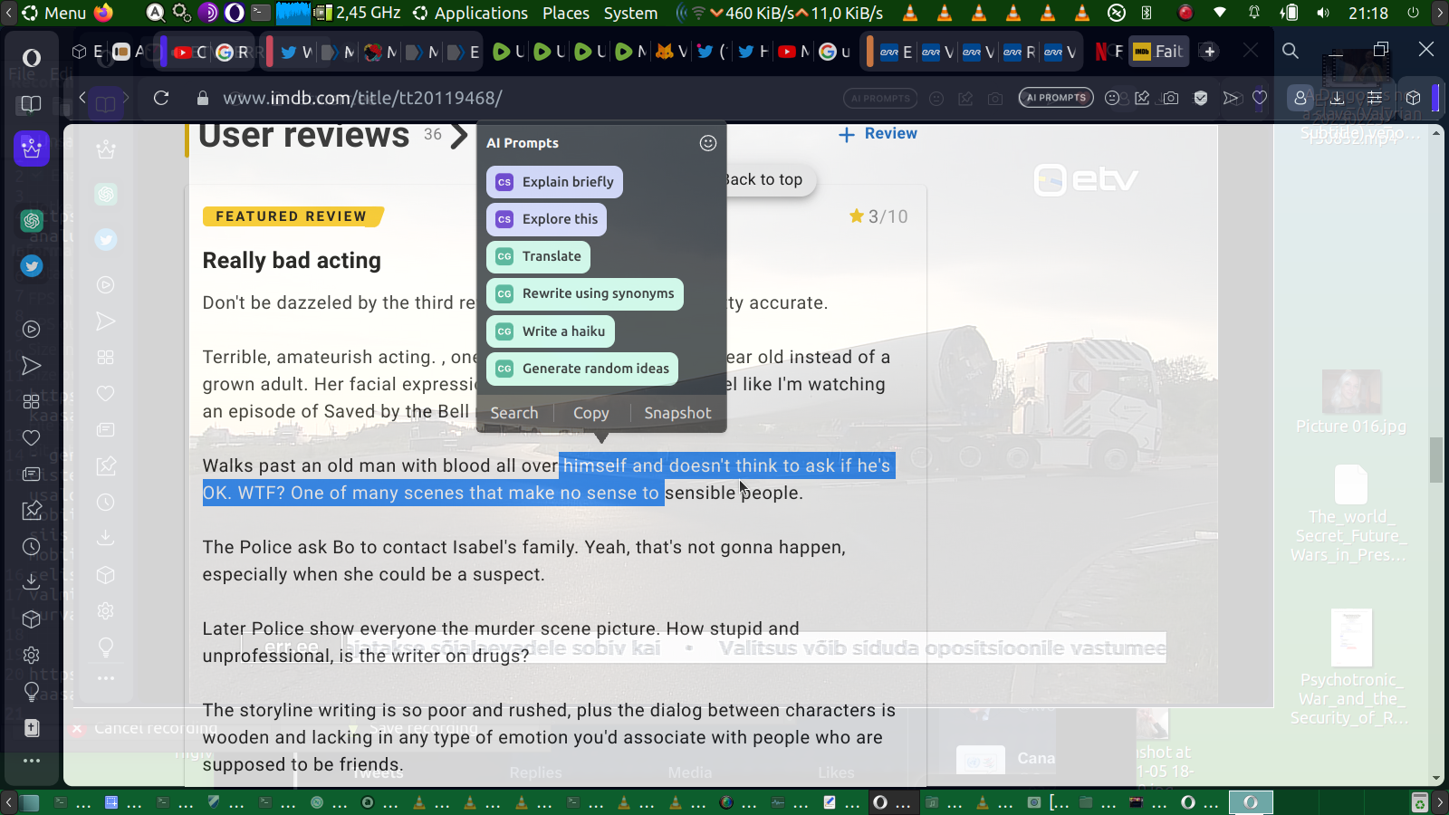1449x815 pixels.
Task: Expand the User reviews chevron
Action: [459, 136]
